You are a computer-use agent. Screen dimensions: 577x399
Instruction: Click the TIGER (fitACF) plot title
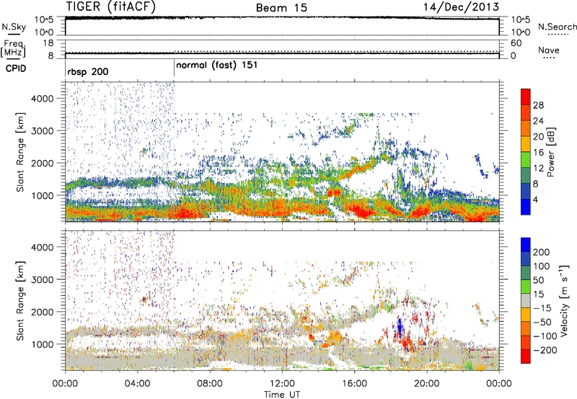tap(111, 6)
